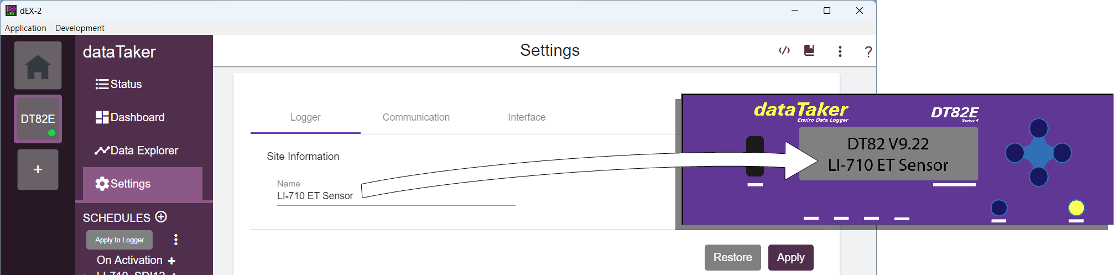Add a new logger with plus button
The image size is (1119, 275).
click(x=38, y=169)
